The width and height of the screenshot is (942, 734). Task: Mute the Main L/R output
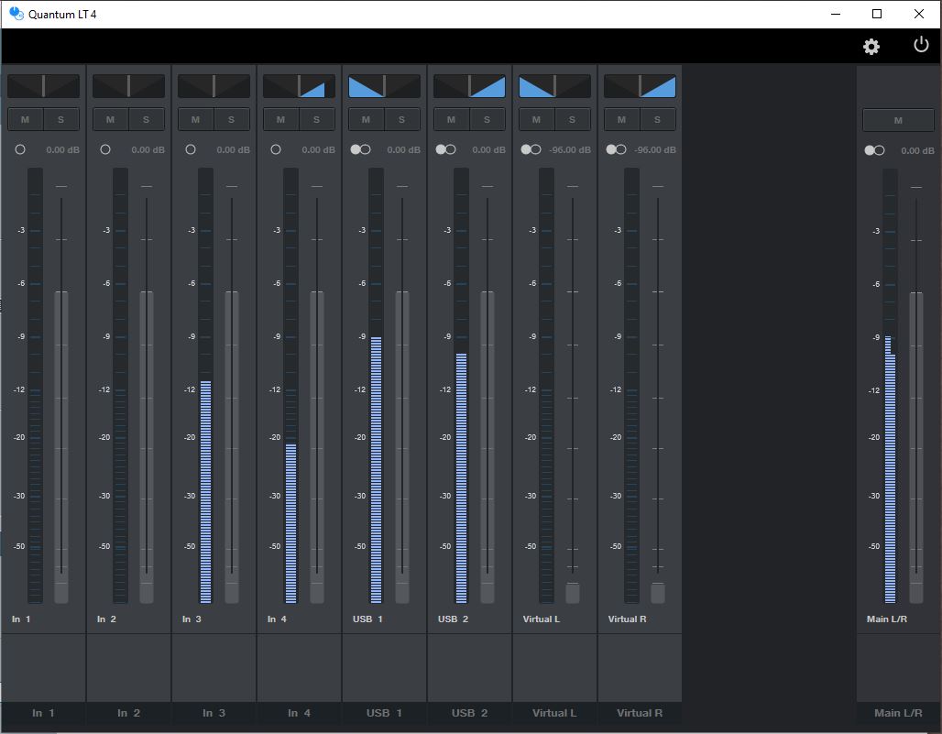[898, 120]
